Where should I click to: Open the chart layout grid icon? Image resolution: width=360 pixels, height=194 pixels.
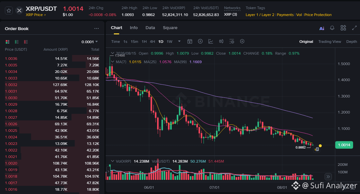click(x=343, y=28)
